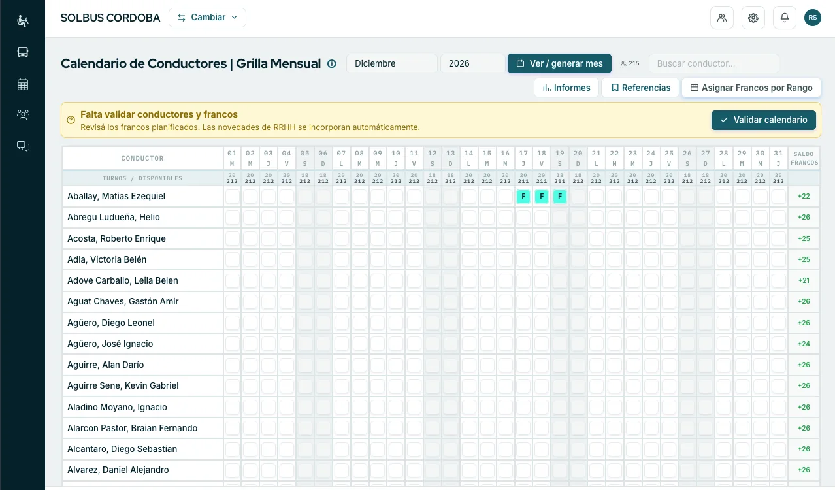Open the people group icon in the sidebar
835x490 pixels.
pos(23,115)
